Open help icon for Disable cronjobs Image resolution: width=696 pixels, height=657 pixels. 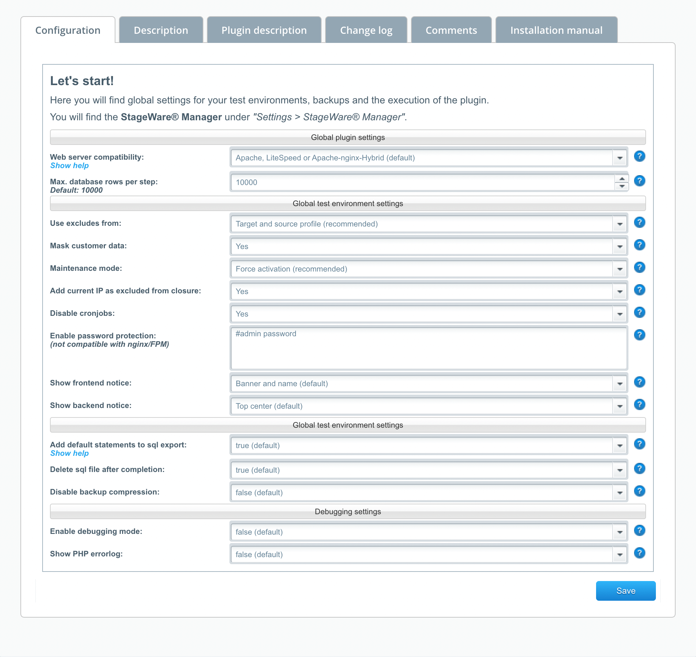[x=639, y=312]
